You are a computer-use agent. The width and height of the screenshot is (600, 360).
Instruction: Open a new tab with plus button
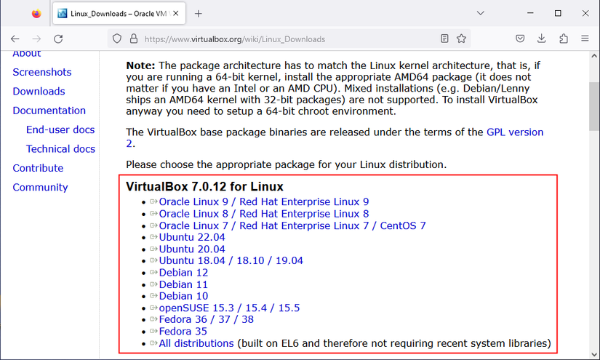click(x=199, y=13)
